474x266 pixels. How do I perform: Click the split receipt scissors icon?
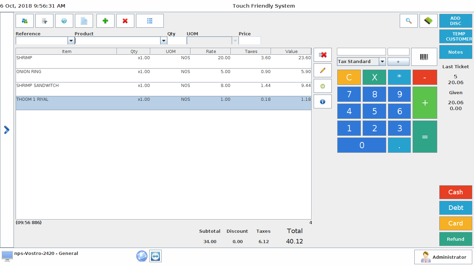point(44,21)
